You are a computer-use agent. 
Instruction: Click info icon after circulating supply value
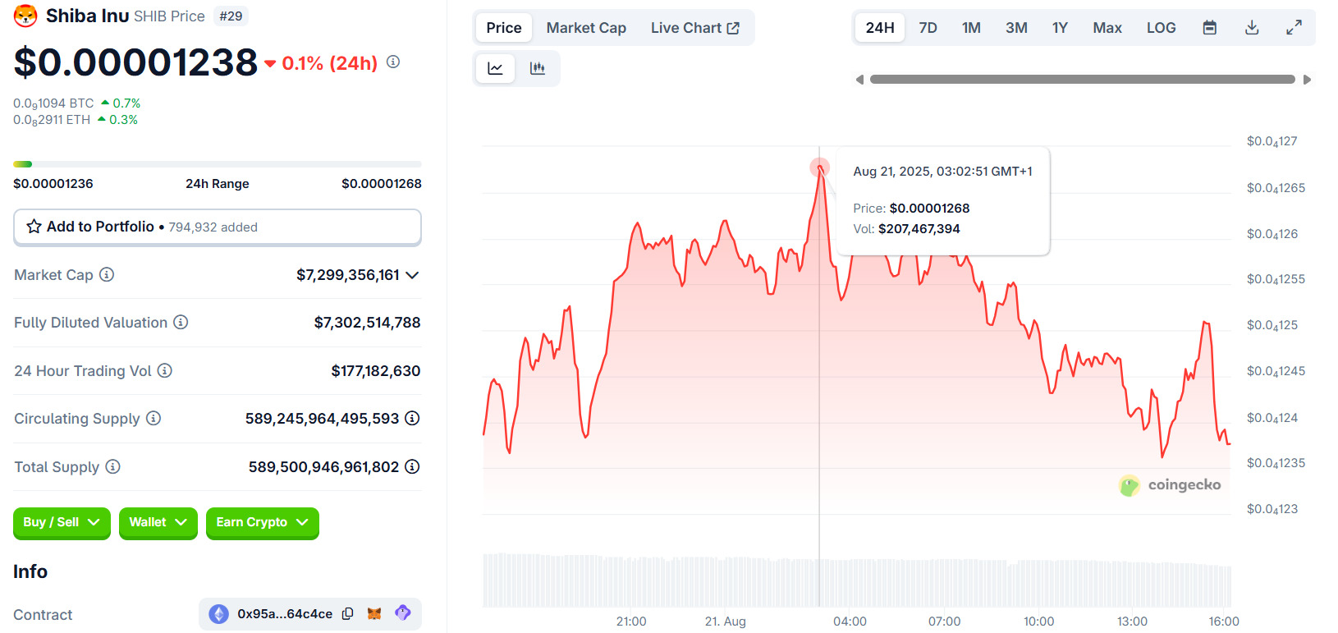click(412, 418)
